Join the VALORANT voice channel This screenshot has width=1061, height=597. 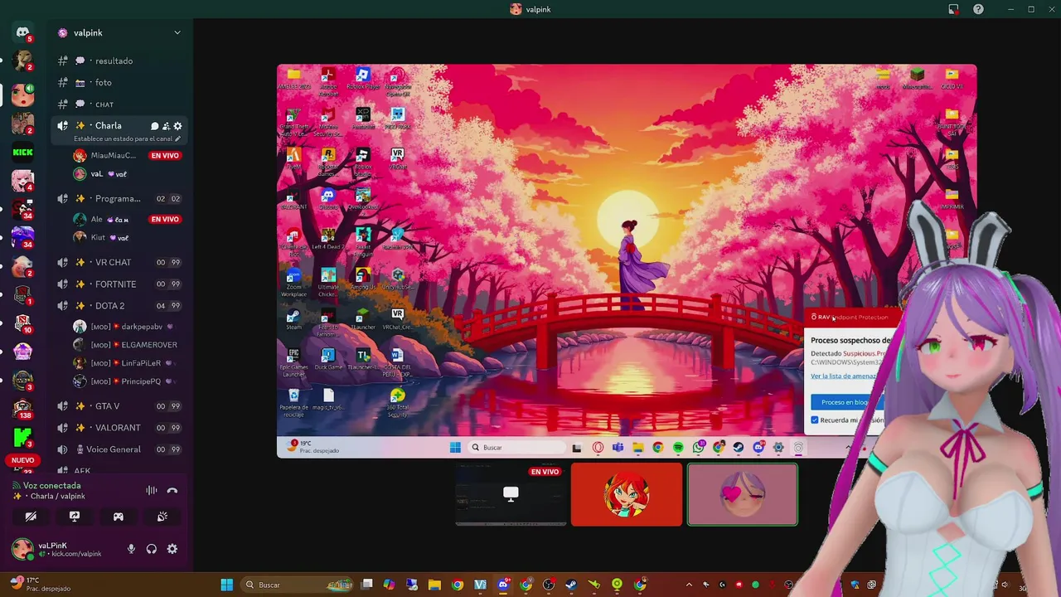coord(121,428)
